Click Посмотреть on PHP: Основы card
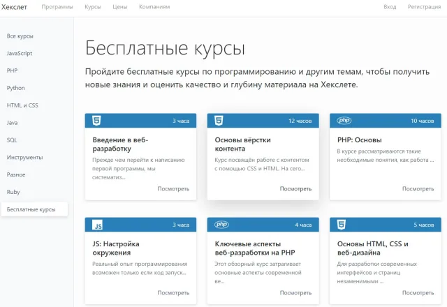The height and width of the screenshot is (307, 447). pyautogui.click(x=418, y=189)
